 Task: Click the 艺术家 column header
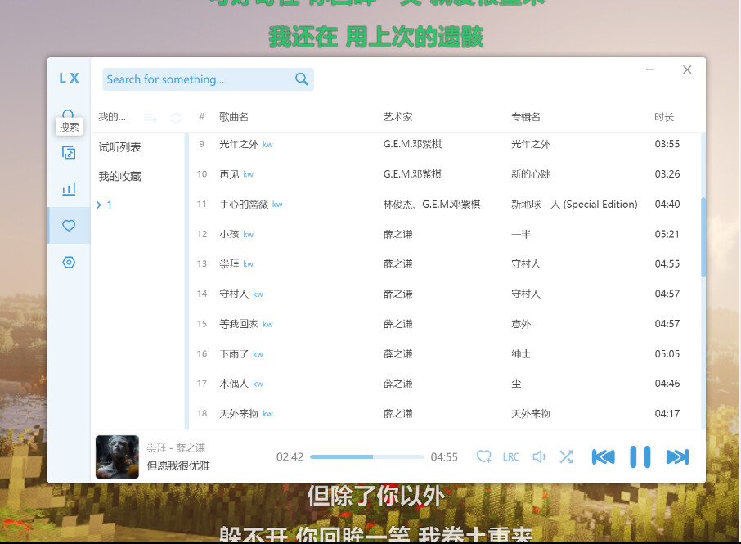point(397,117)
